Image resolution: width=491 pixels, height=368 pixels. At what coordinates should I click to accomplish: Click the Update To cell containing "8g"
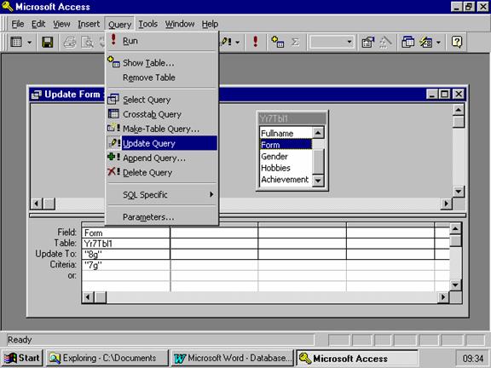point(125,254)
